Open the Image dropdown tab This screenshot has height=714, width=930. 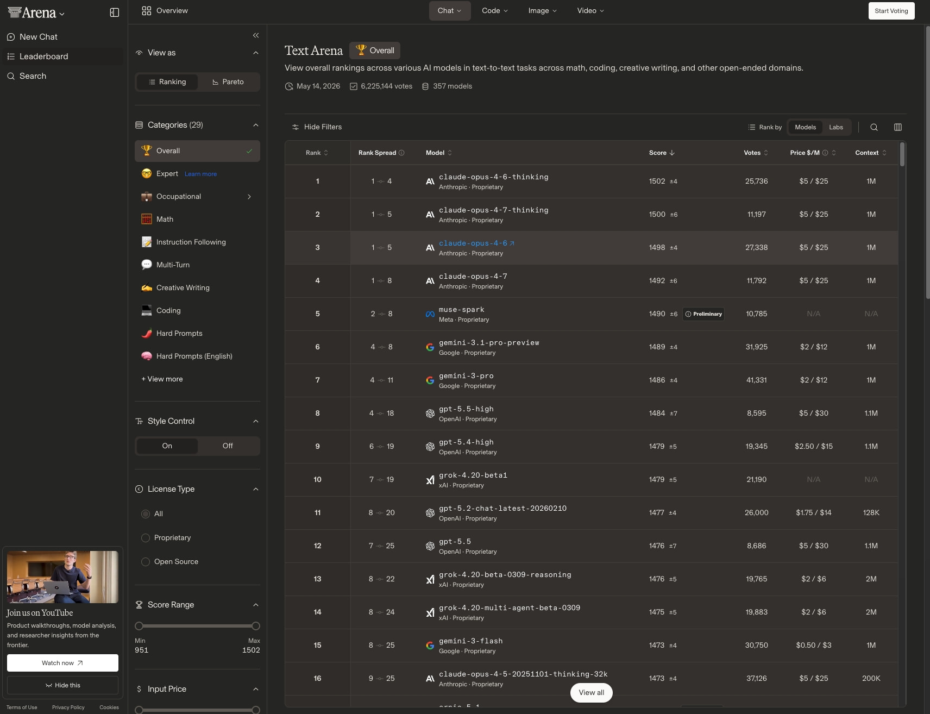tap(543, 11)
